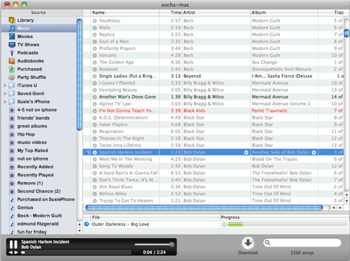Toggle the circle next to Youthless
The image size is (350, 261).
(95, 21)
